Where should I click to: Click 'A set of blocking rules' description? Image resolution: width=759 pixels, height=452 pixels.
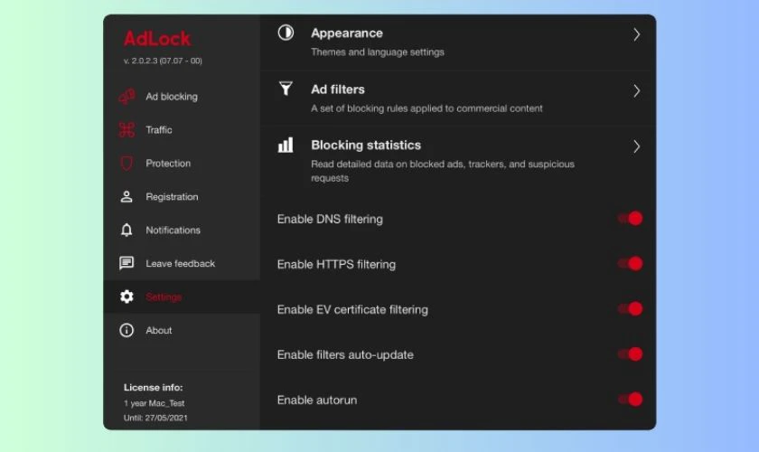(x=426, y=108)
